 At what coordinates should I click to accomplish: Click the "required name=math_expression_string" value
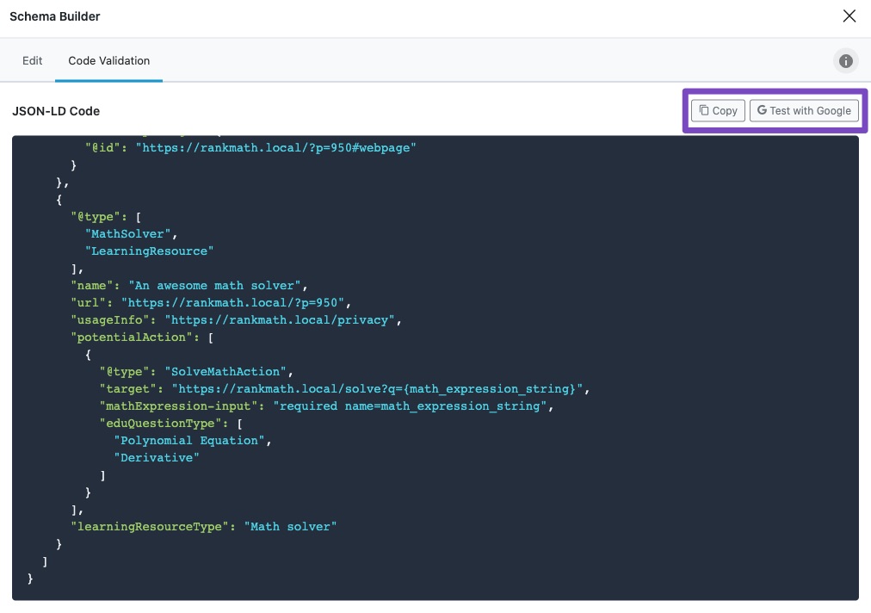(x=410, y=406)
